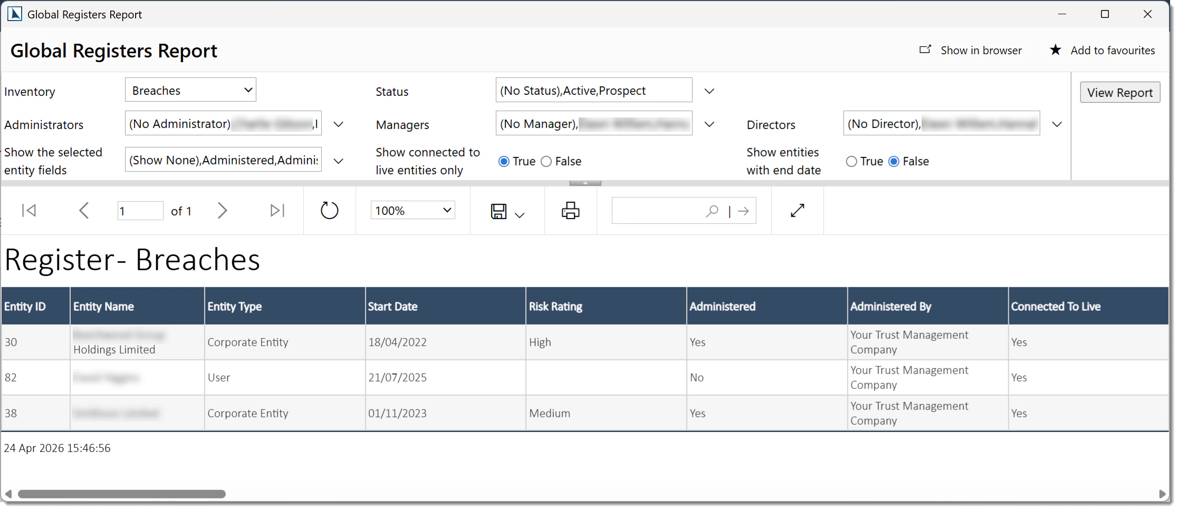Viewport: 1178px width, 510px height.
Task: Click Entity ID 30 cell
Action: (35, 342)
